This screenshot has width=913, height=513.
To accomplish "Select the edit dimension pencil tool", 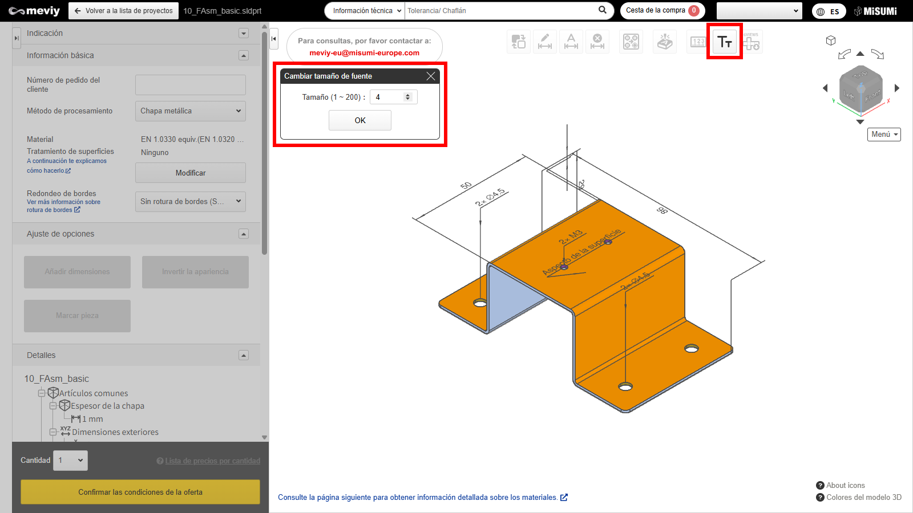I will [x=545, y=42].
